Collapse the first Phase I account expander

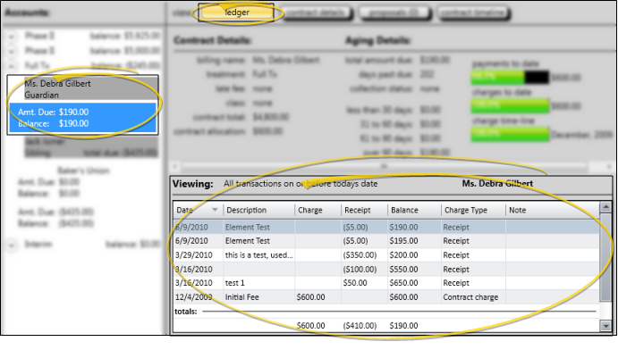12,37
